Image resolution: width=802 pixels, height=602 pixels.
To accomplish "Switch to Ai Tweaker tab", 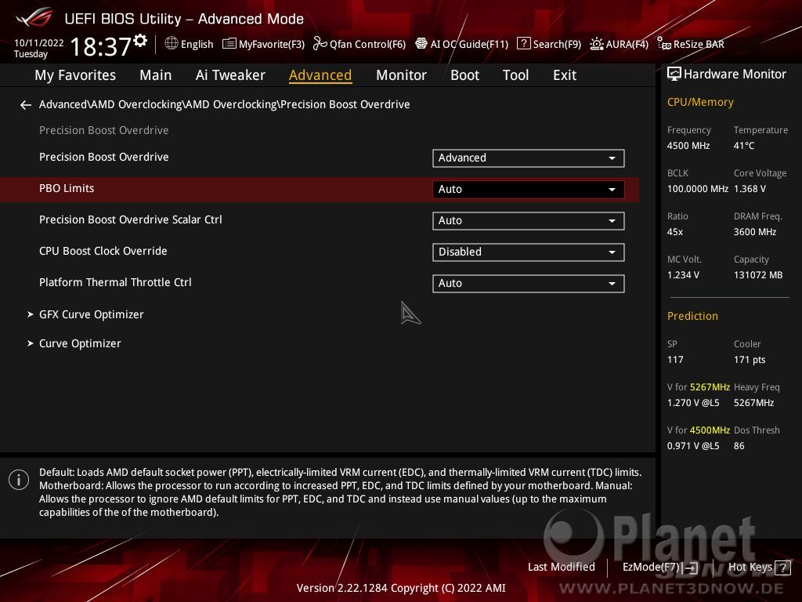I will [x=230, y=75].
